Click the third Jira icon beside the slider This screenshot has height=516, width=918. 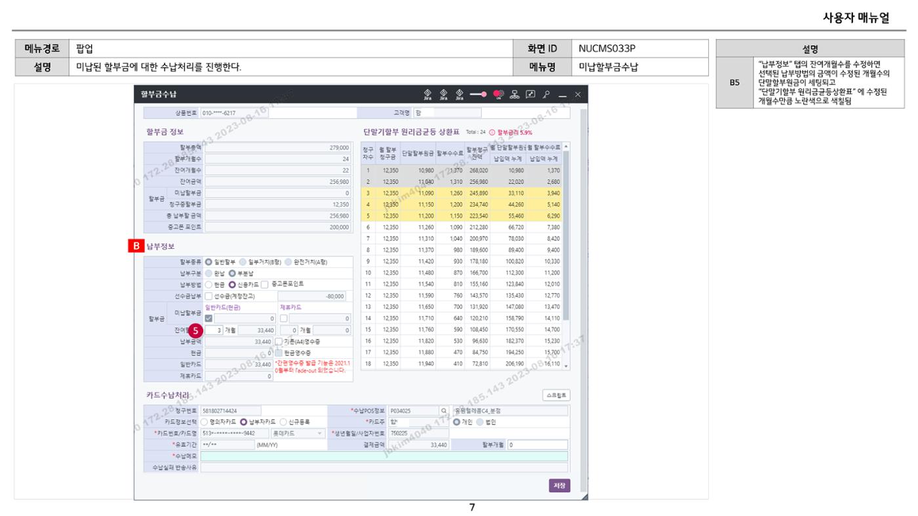(x=459, y=94)
